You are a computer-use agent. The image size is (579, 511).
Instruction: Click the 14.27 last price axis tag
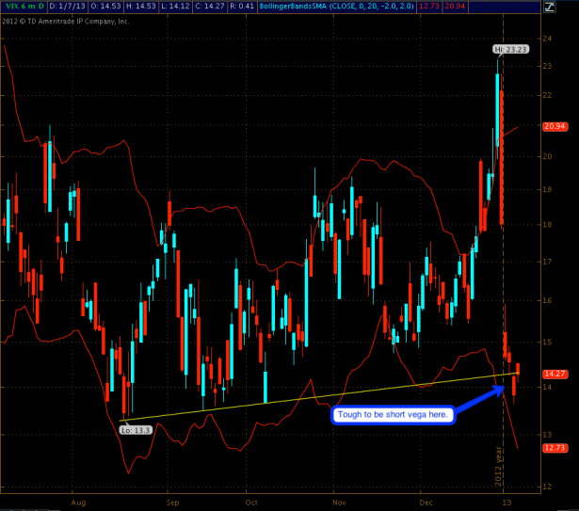coord(554,373)
